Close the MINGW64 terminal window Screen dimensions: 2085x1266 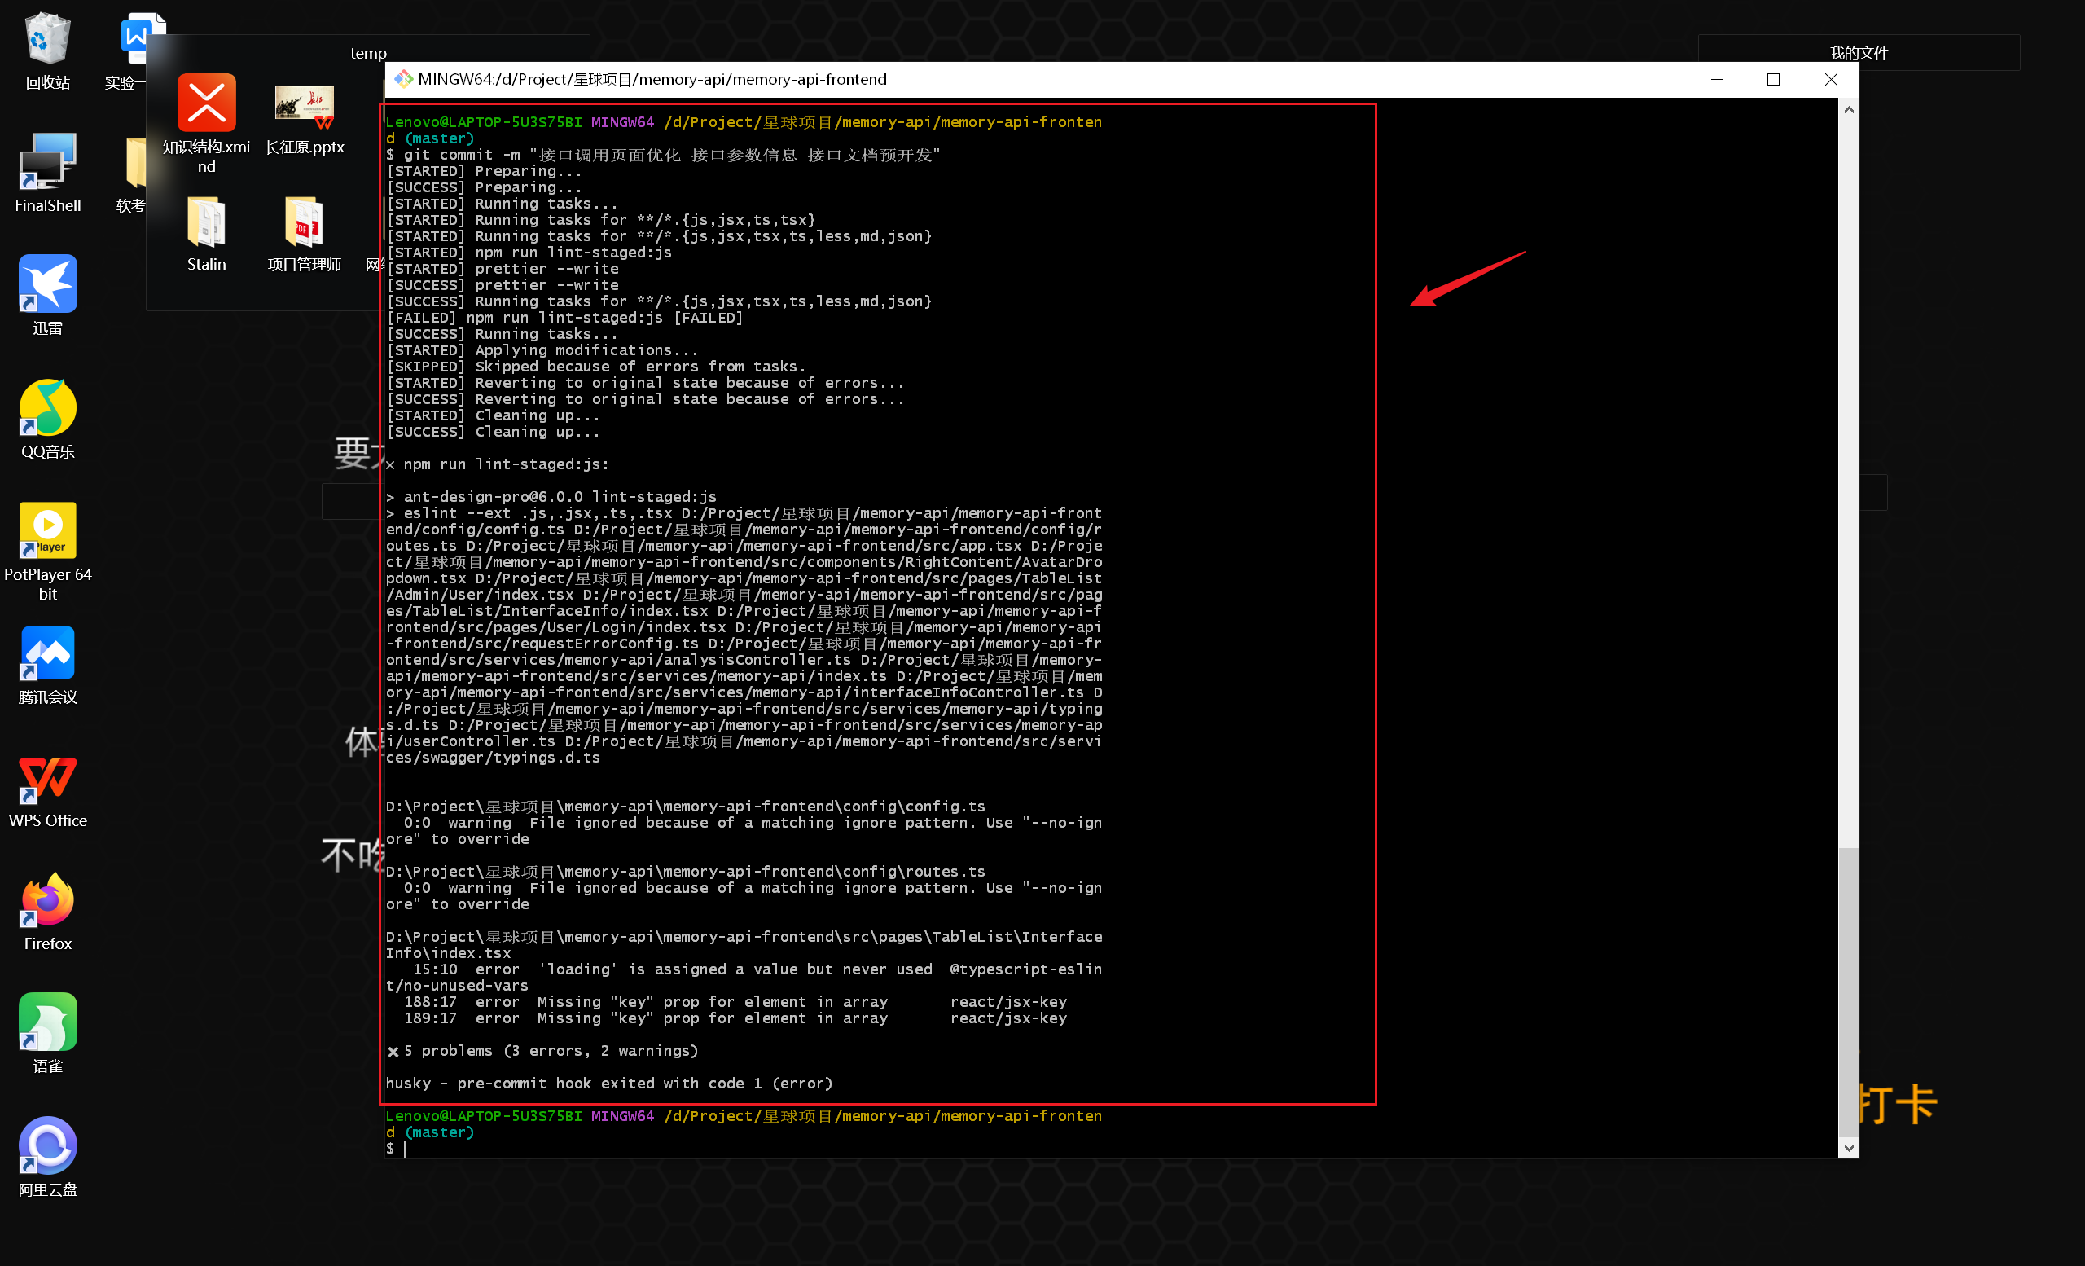pyautogui.click(x=1830, y=80)
